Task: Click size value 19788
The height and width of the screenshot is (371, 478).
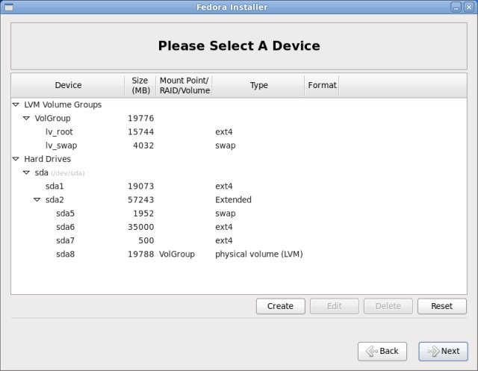Action: pyautogui.click(x=141, y=254)
